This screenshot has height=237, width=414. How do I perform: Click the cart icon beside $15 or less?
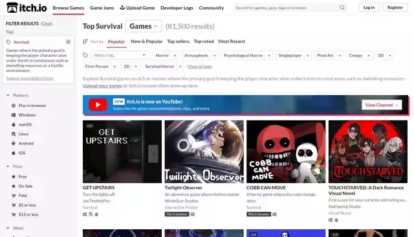(x=14, y=214)
